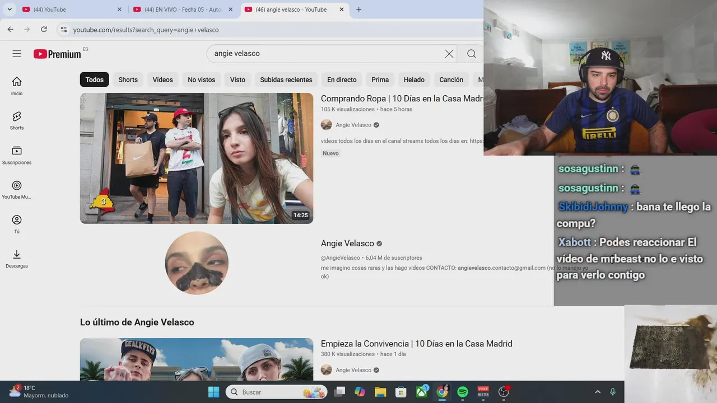717x403 pixels.
Task: Open Angie Velasco channel under Empieza la Convivencia
Action: [353, 370]
